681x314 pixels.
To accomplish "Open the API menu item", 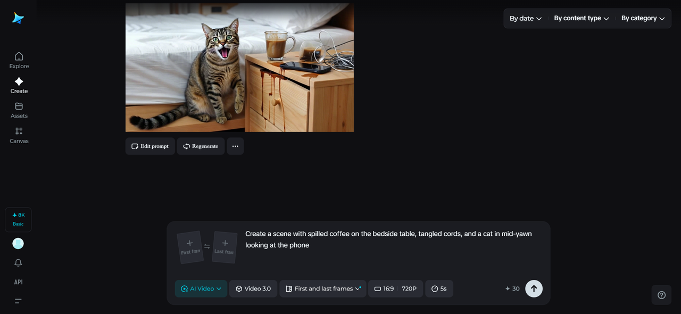I will point(18,282).
